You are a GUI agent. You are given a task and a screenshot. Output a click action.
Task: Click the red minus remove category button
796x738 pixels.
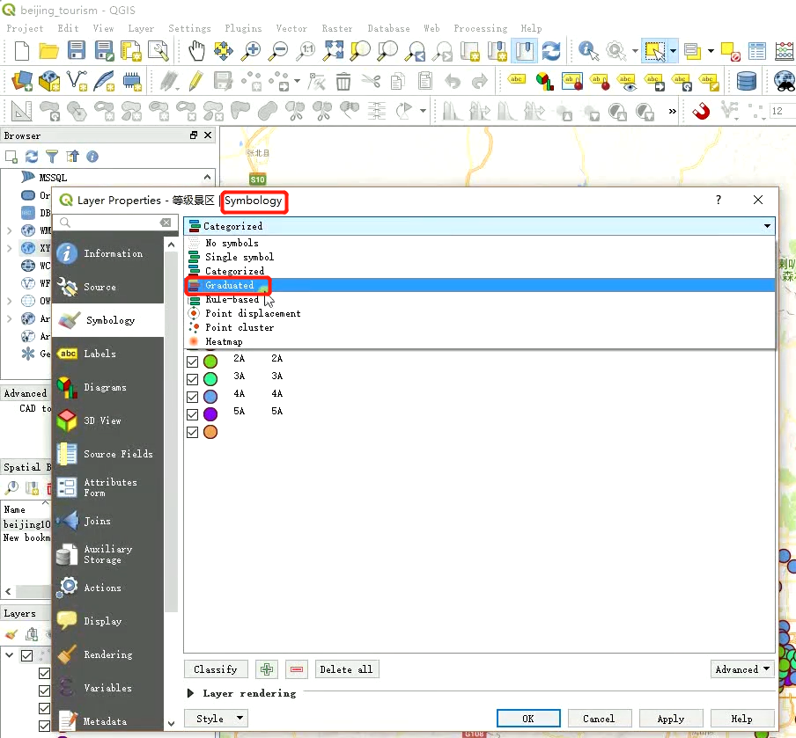tap(297, 669)
